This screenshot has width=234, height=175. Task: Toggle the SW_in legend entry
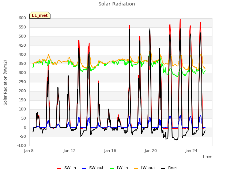coord(67,168)
